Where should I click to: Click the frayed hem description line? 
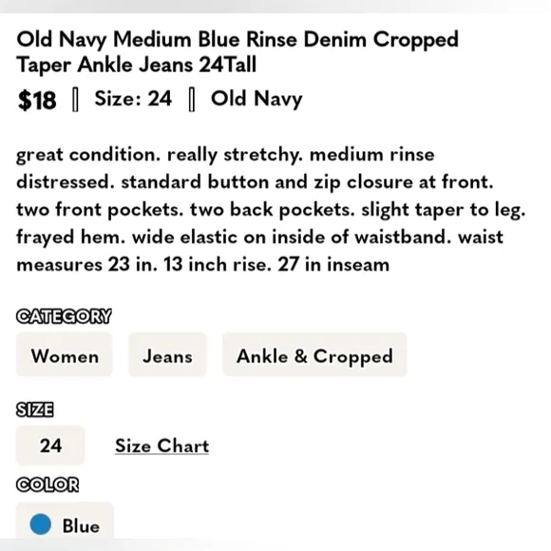pos(259,237)
